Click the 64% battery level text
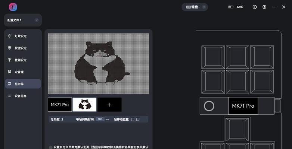This screenshot has height=149, width=292. [x=240, y=7]
